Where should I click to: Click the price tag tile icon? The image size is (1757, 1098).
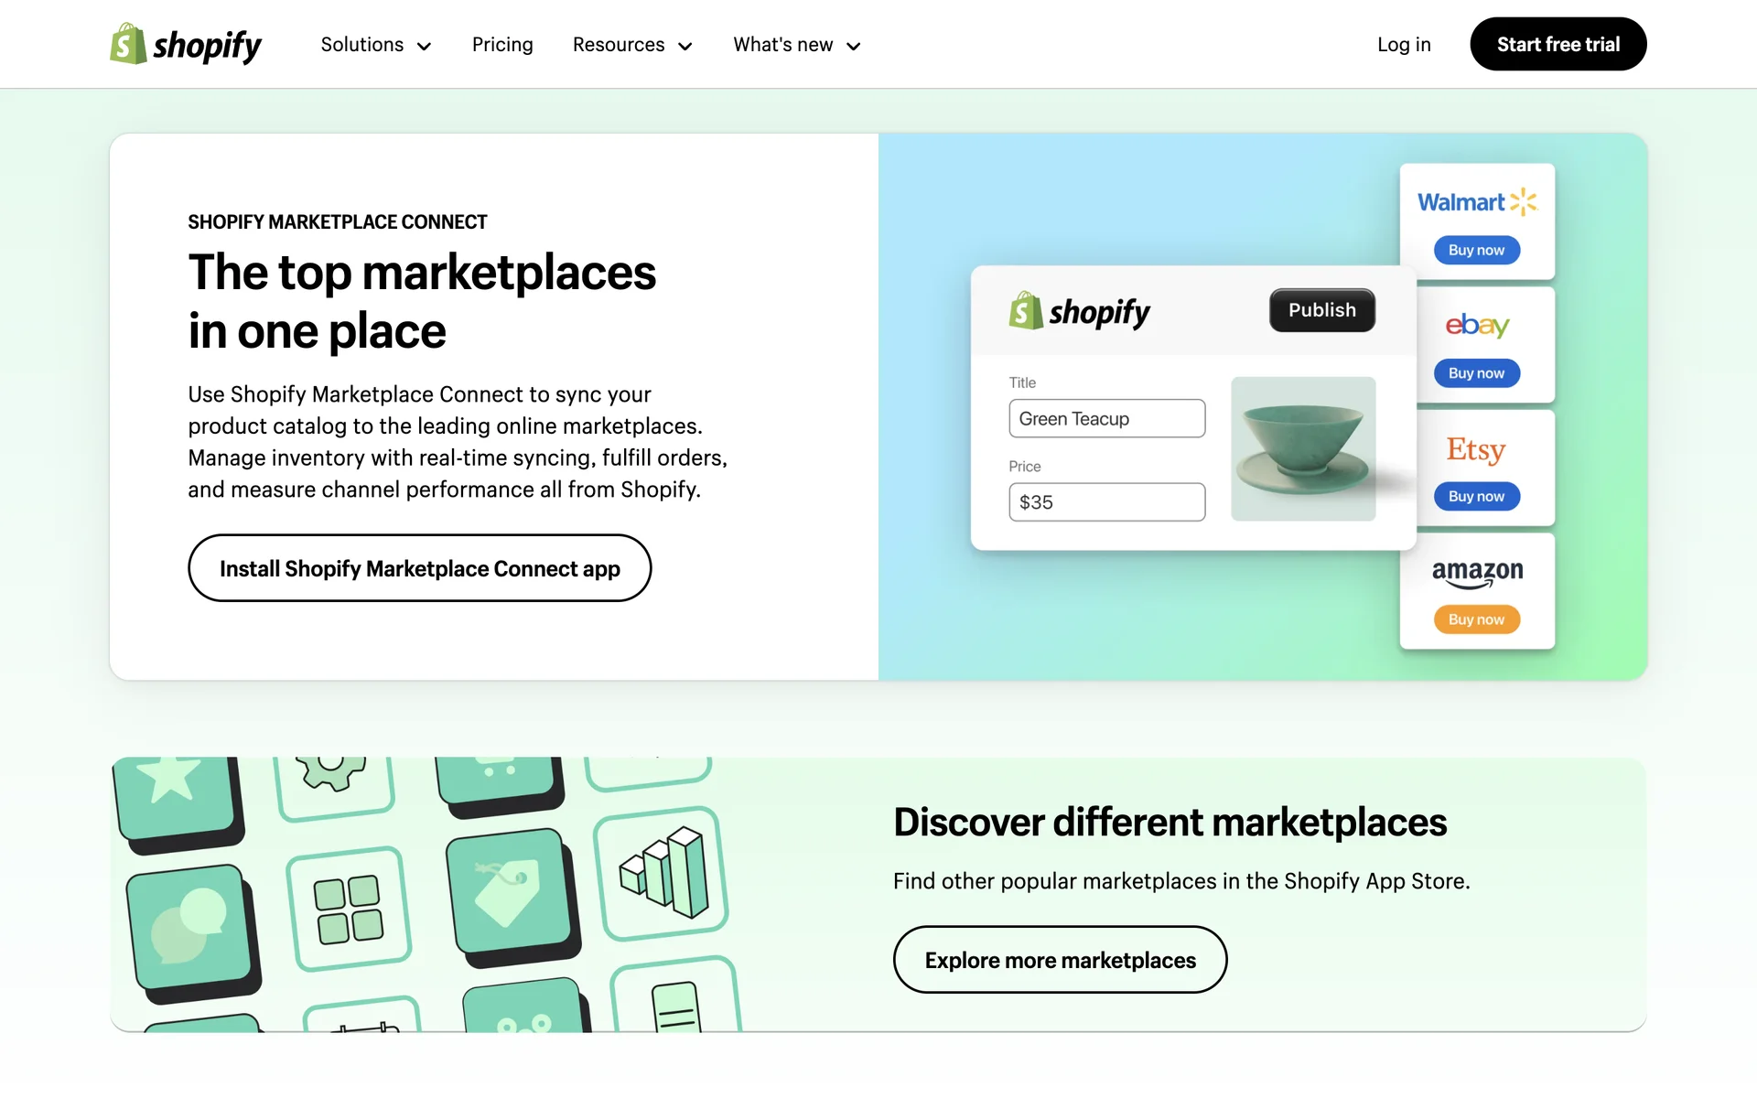[508, 890]
